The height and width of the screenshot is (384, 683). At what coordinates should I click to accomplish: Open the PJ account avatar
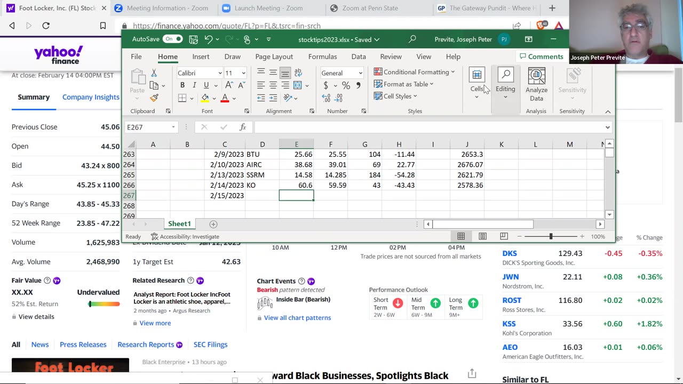click(x=504, y=39)
